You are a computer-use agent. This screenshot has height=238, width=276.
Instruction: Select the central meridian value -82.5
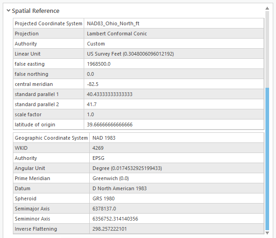[x=93, y=84]
